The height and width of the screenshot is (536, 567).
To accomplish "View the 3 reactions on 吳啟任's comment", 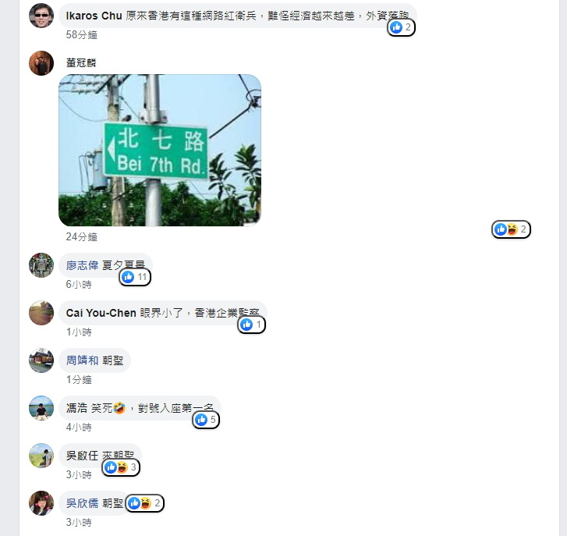I will tap(121, 467).
